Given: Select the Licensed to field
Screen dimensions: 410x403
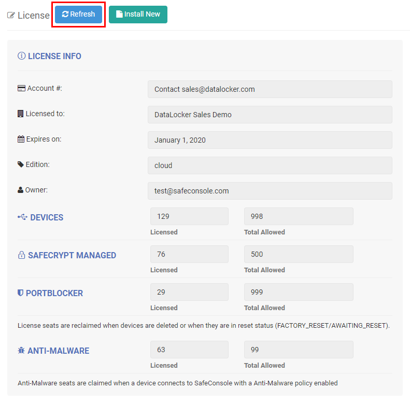Looking at the screenshot, I should (x=270, y=115).
